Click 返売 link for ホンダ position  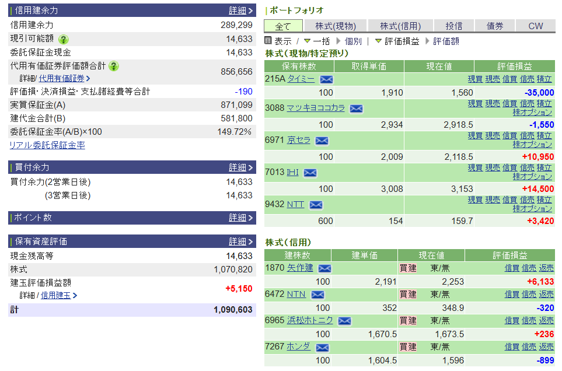[546, 346]
